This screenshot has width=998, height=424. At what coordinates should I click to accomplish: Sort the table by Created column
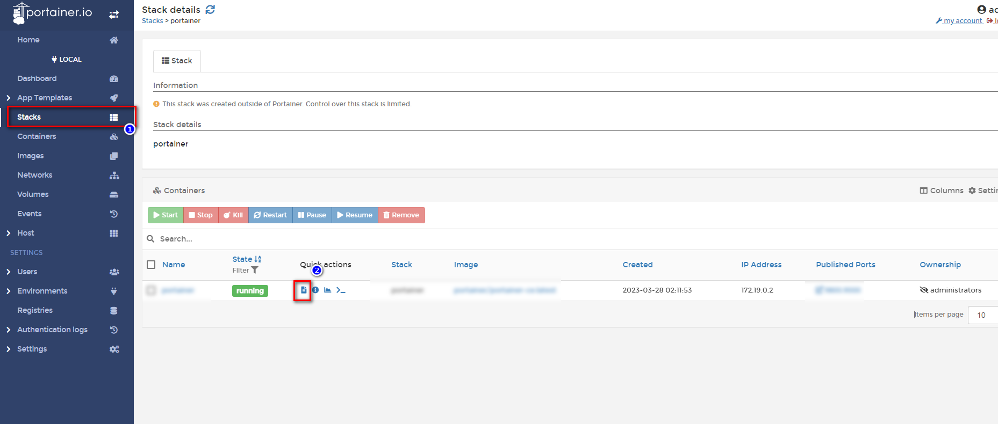[x=637, y=265]
